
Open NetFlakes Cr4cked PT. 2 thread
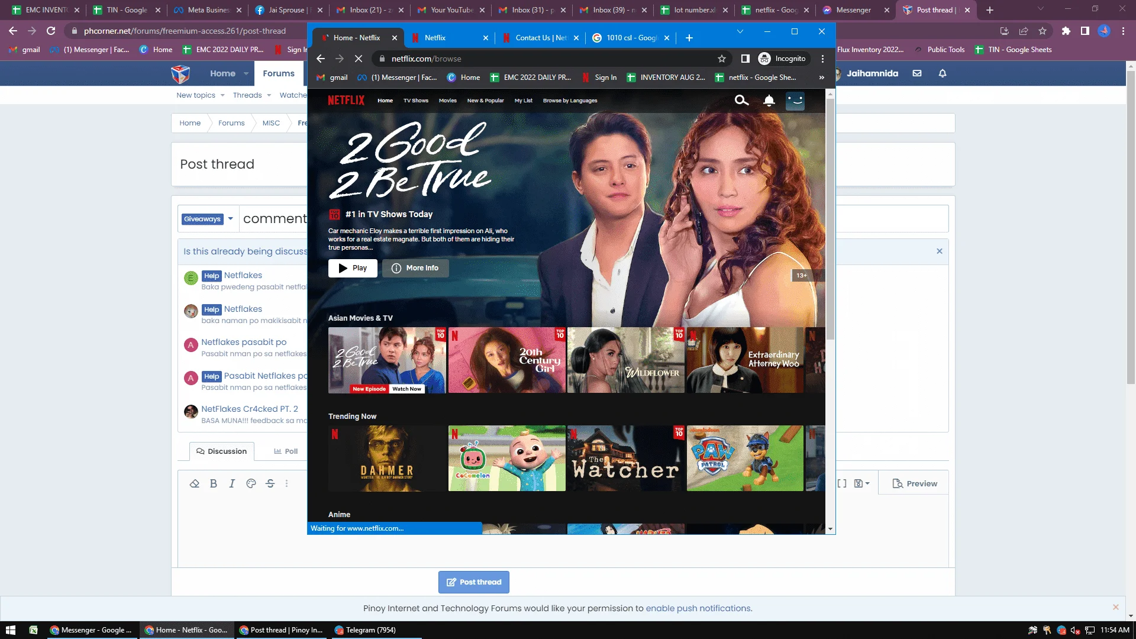coord(249,409)
